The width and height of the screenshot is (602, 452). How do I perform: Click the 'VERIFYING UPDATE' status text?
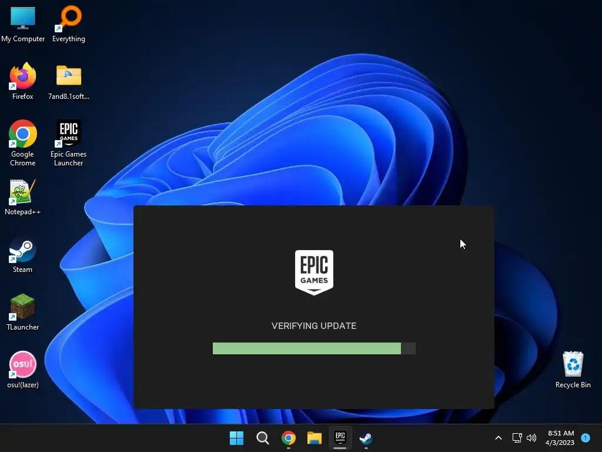(x=314, y=326)
